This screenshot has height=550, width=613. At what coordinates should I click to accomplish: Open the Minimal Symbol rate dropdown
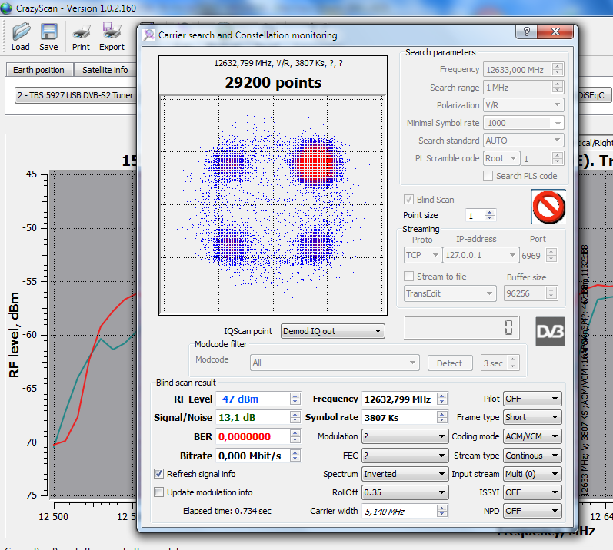524,123
